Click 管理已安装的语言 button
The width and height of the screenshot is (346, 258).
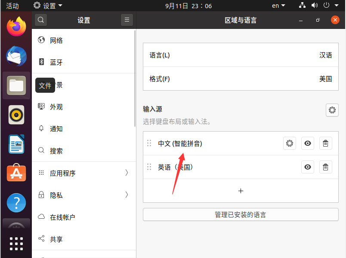[241, 214]
